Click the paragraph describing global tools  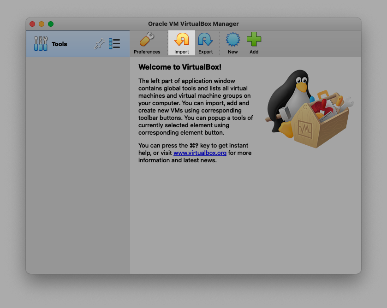pos(196,107)
